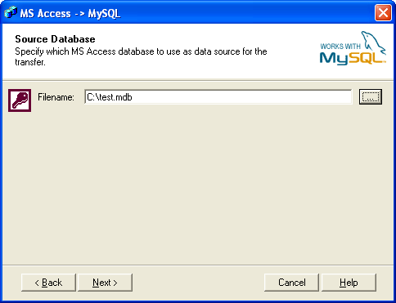Click the blue letters 'My' in logo
This screenshot has height=303, width=396.
[335, 59]
